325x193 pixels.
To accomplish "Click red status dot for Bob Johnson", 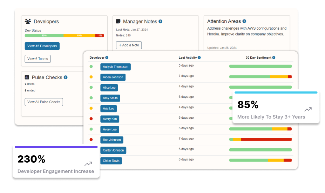I will [x=91, y=140].
